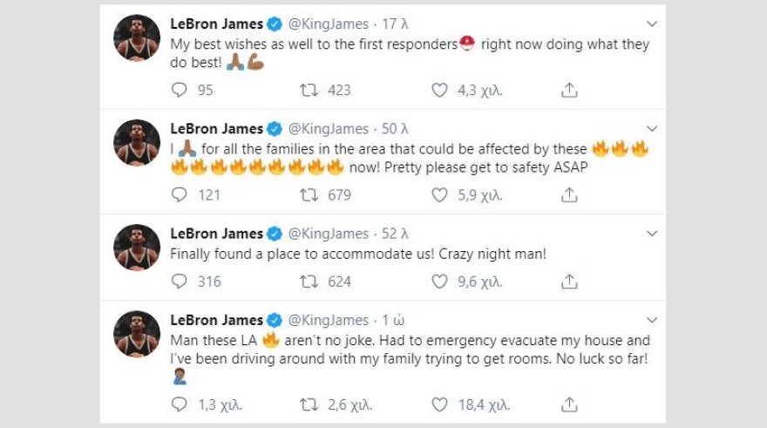Retweet the LA evacuation tweet
Image resolution: width=767 pixels, height=428 pixels.
click(309, 404)
